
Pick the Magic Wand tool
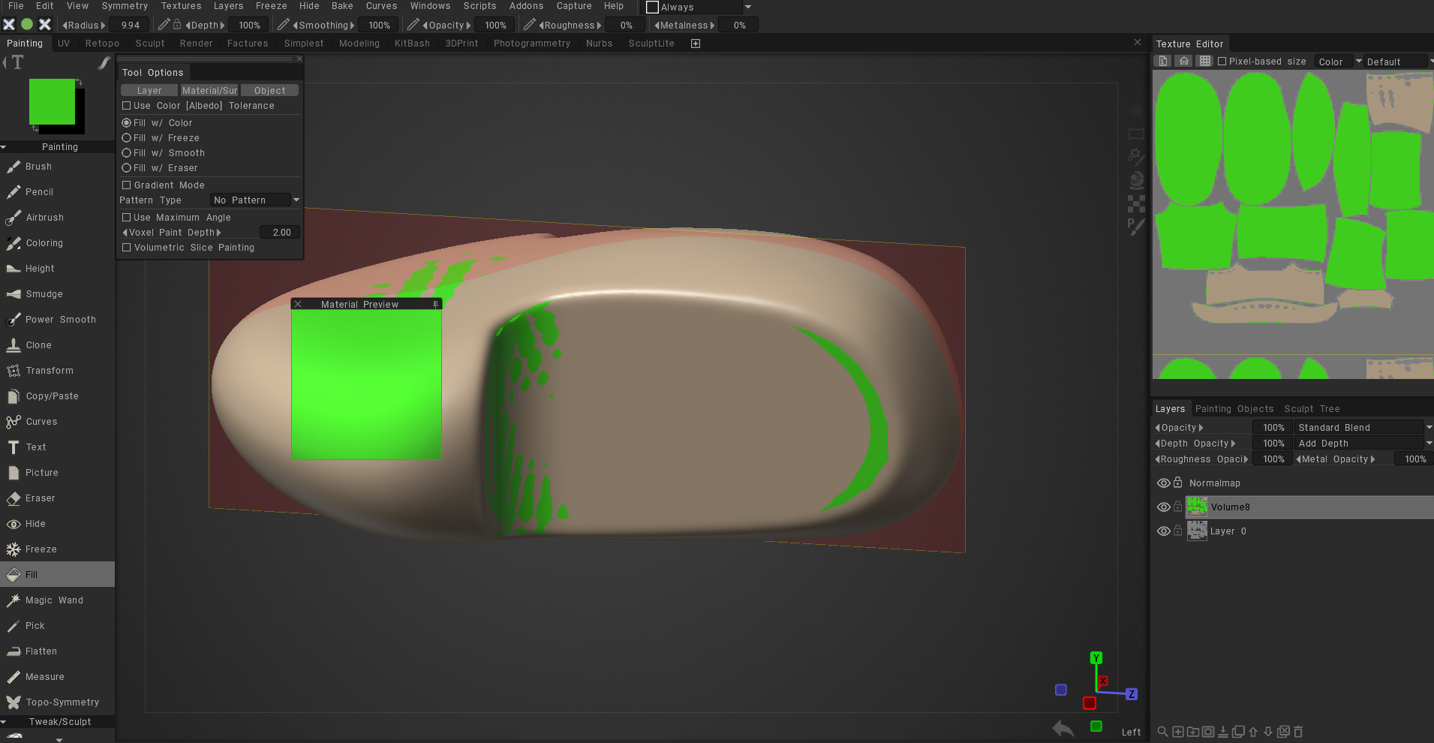[x=54, y=600]
